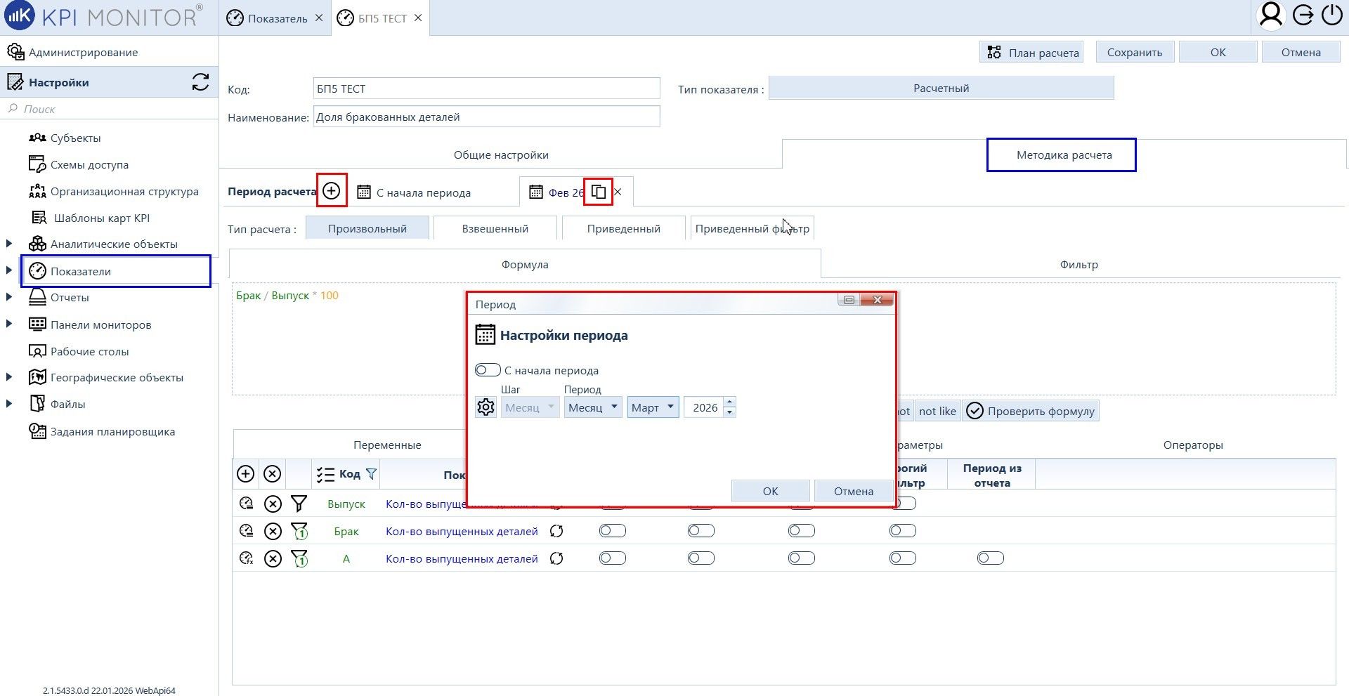Viewport: 1349px width, 696px height.
Task: Expand the Панели мониторов tree node
Action: tap(9, 324)
